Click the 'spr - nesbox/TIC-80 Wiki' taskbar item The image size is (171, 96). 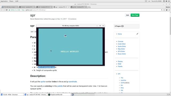[36, 95]
